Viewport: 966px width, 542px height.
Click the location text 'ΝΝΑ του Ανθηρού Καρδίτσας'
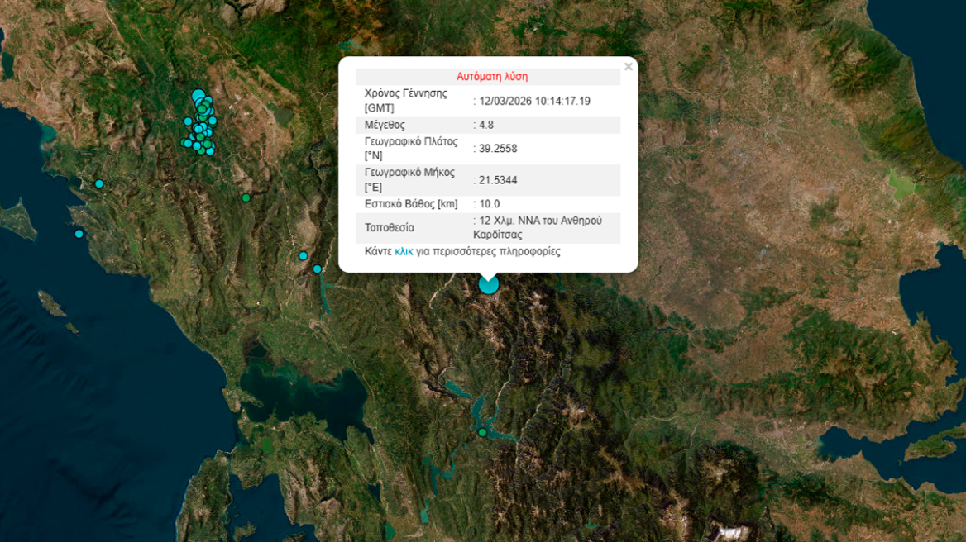pos(541,227)
